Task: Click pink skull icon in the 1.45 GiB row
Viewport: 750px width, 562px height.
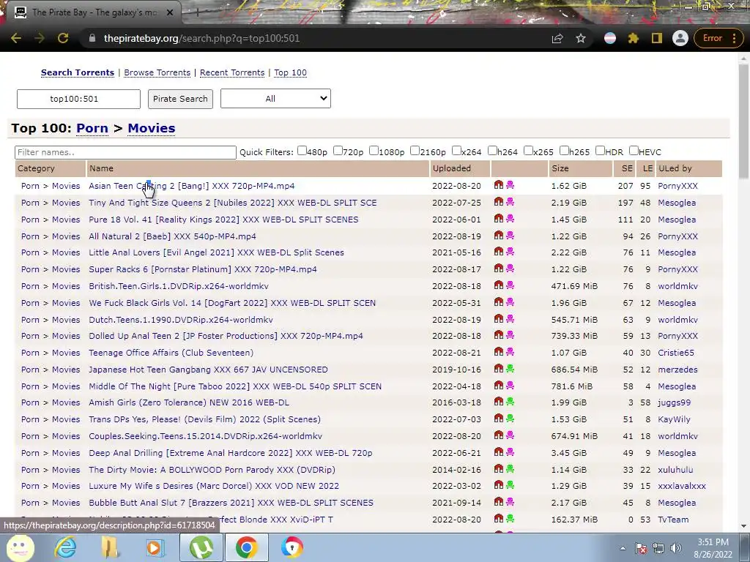Action: pyautogui.click(x=510, y=218)
